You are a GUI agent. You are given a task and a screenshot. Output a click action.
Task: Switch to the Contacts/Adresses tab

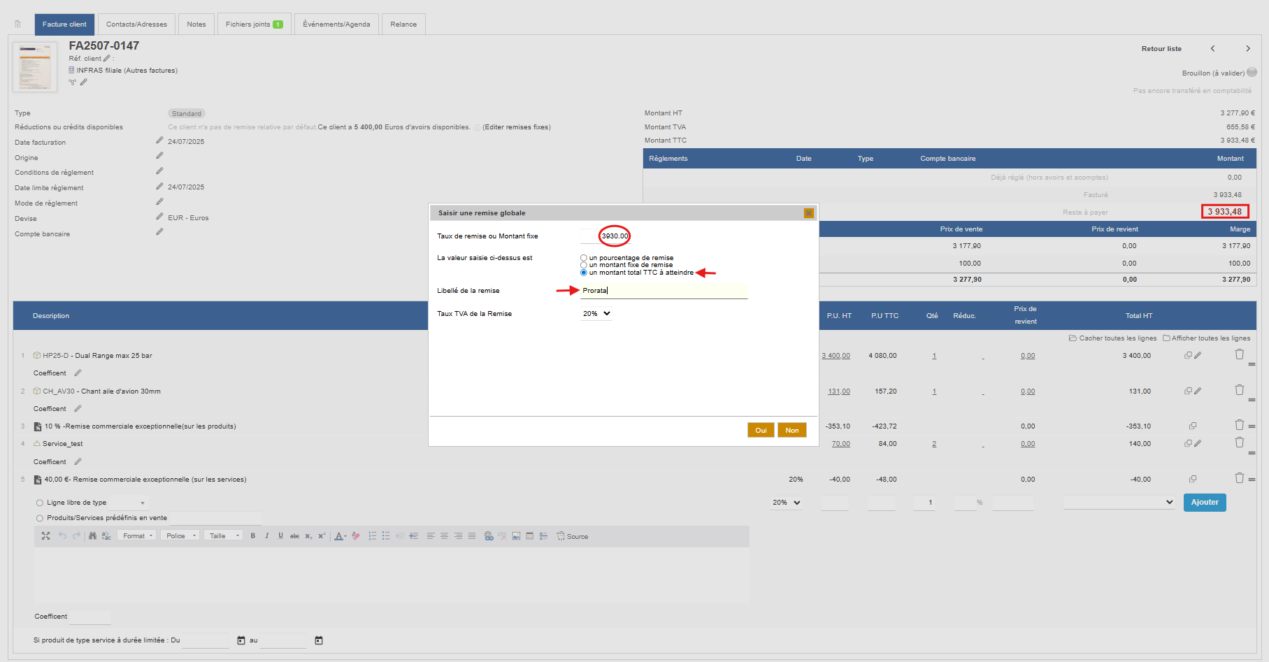point(136,24)
